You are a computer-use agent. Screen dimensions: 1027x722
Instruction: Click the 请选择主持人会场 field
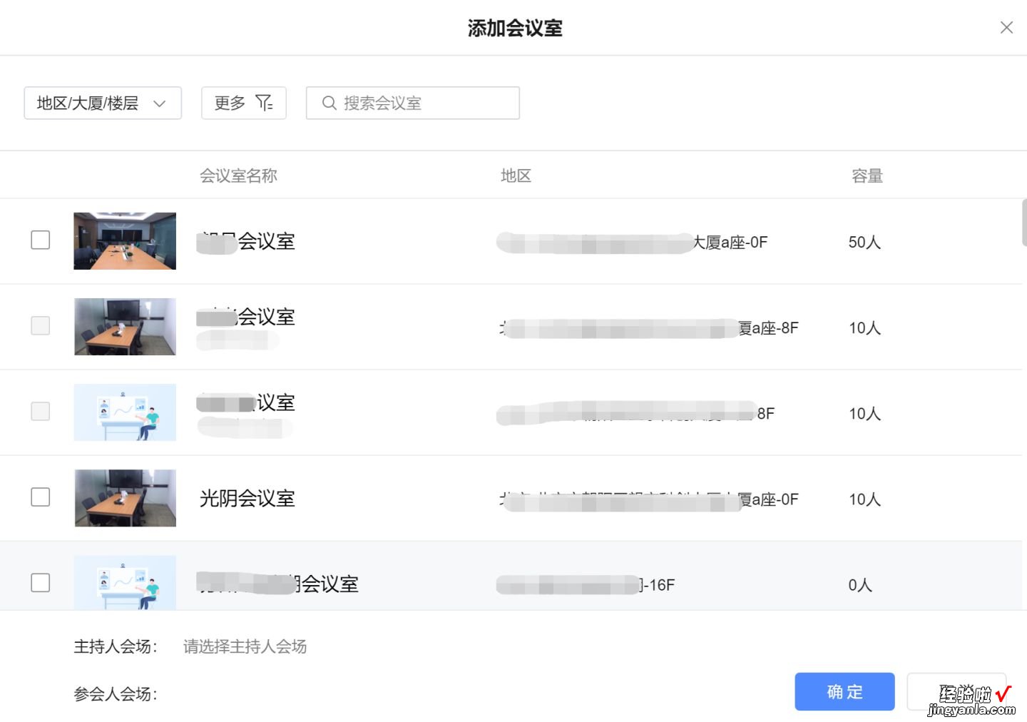(245, 646)
